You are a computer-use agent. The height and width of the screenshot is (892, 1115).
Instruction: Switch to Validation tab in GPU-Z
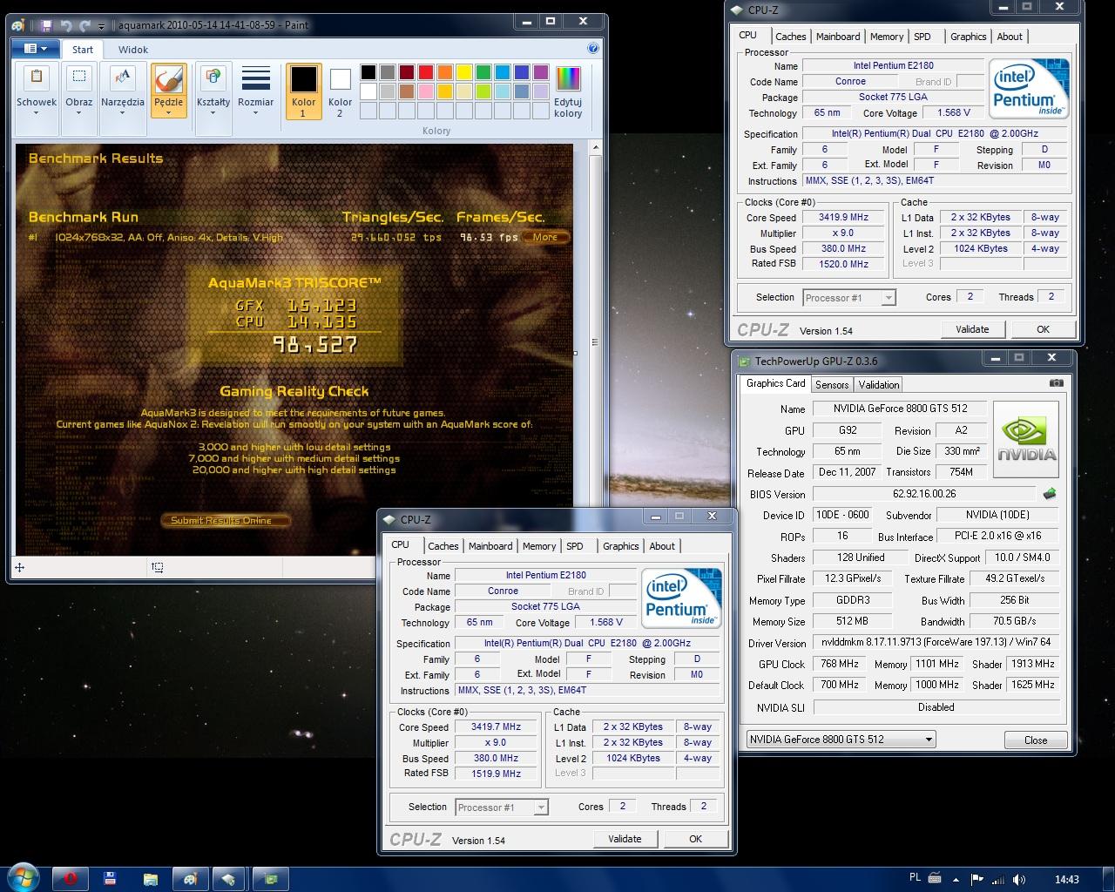coord(878,384)
